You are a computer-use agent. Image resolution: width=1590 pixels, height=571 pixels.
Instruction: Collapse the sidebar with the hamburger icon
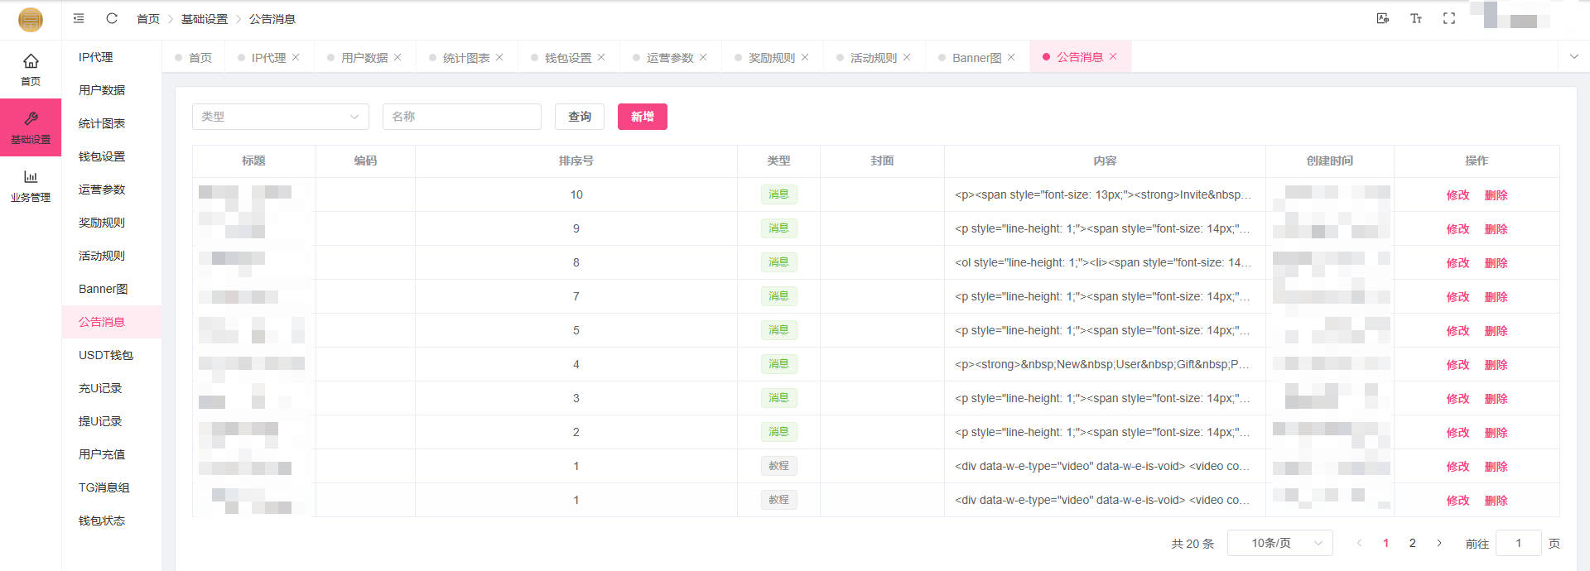click(79, 18)
